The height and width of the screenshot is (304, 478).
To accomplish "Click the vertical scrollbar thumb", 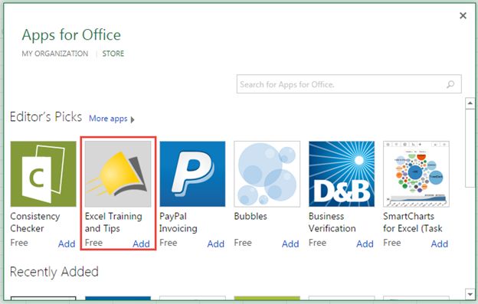I will pos(470,148).
